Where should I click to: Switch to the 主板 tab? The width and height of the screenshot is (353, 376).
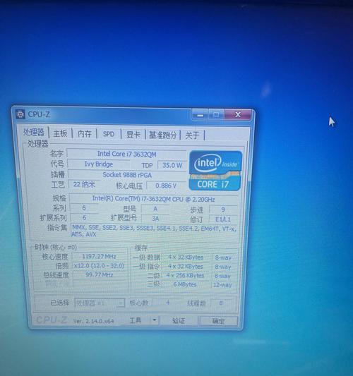60,133
